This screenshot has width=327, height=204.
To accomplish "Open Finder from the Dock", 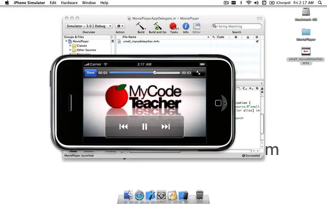I will [128, 195].
